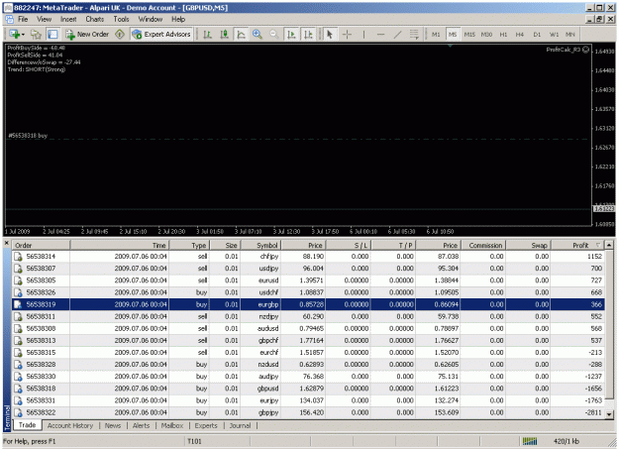Viewport: 619px width, 449px height.
Task: Switch to candlestick chart icon
Action: (x=224, y=35)
